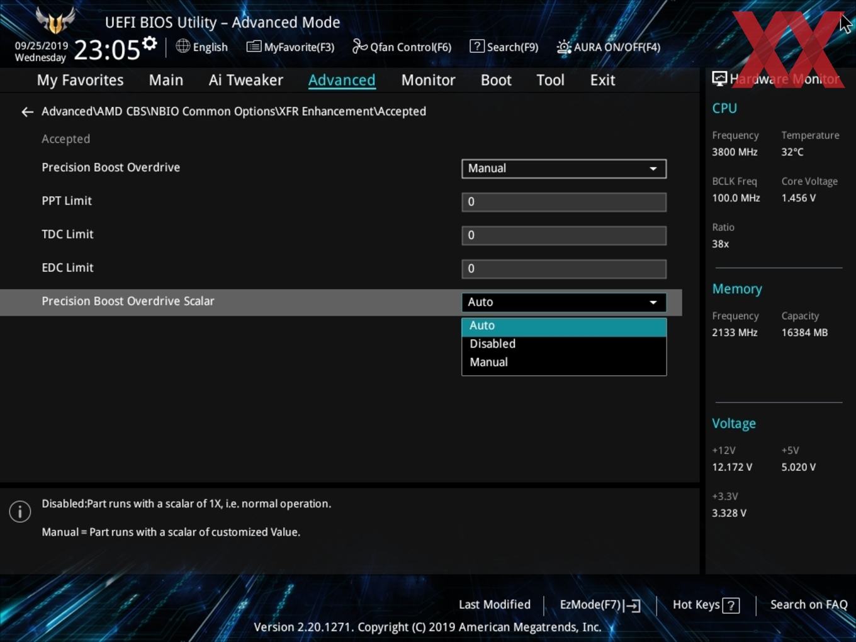Click the CPU temperature value 32°C

click(x=792, y=152)
